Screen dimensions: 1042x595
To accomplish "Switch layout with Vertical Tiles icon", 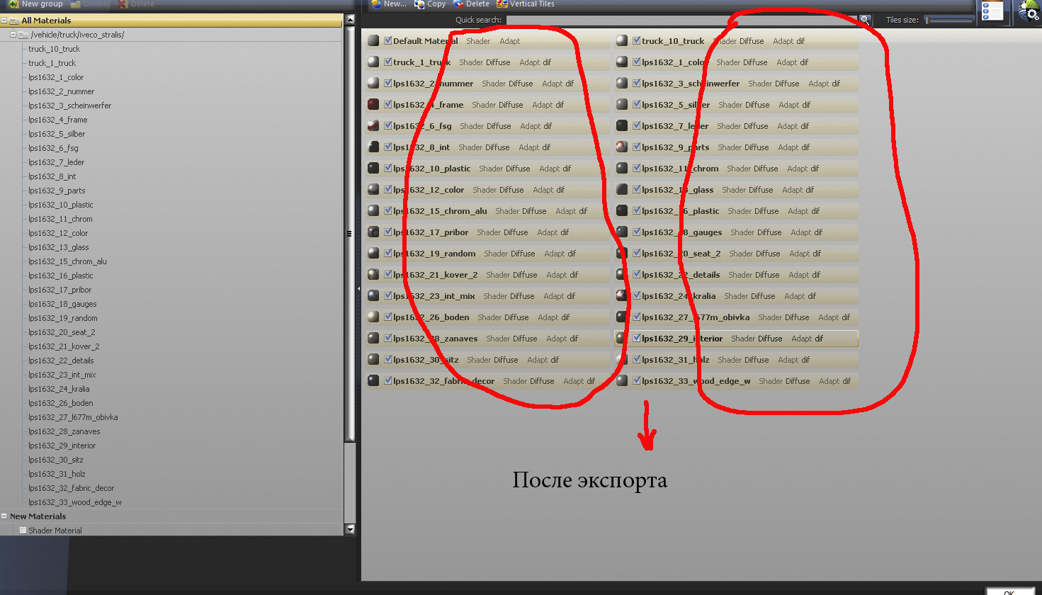I will click(x=502, y=4).
